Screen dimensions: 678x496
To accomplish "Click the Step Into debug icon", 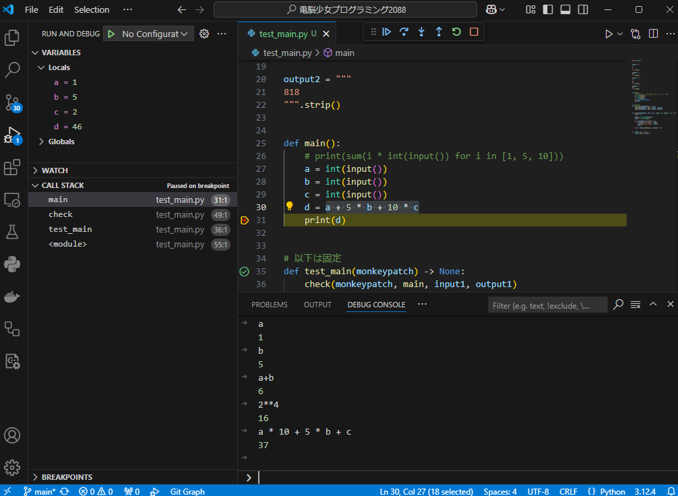I will [x=422, y=32].
